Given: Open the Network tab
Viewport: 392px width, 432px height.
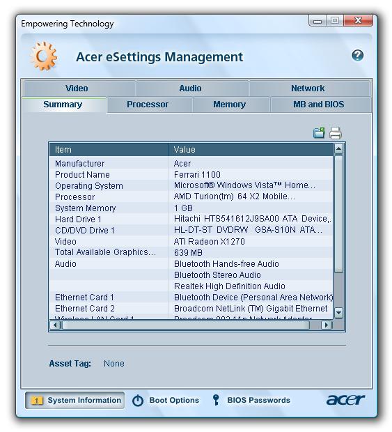Looking at the screenshot, I should 309,88.
